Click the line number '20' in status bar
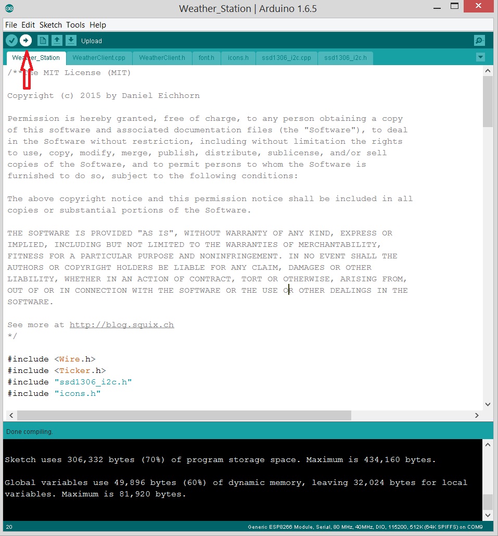The height and width of the screenshot is (536, 498). coord(9,527)
